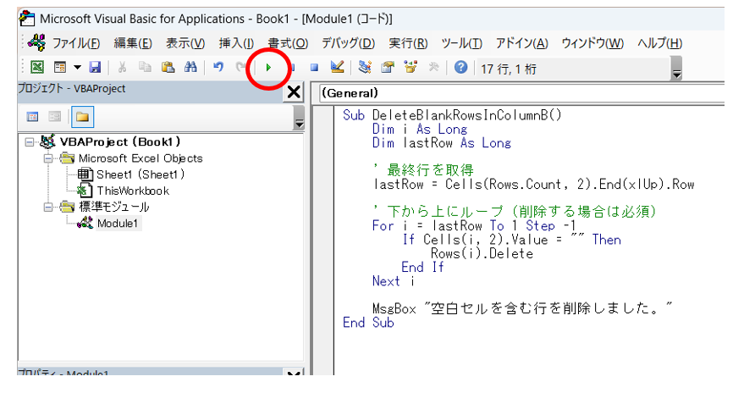This screenshot has height=393, width=755.
Task: Click the Toolbox hammer-wrench icon
Action: pyautogui.click(x=433, y=68)
